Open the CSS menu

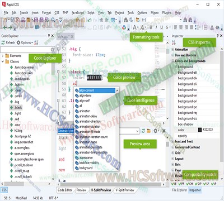point(57,13)
